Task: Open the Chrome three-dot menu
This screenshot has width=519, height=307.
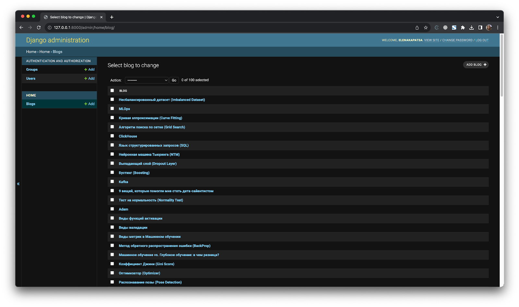Action: pyautogui.click(x=498, y=28)
